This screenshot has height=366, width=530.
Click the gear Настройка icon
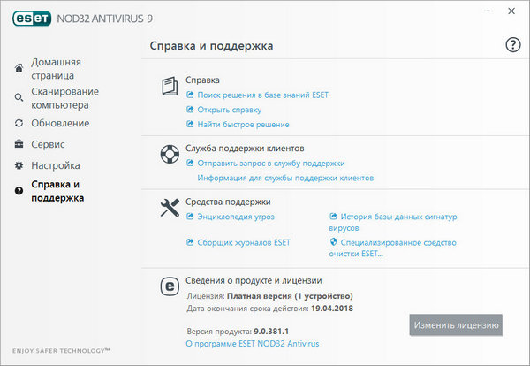coord(19,165)
